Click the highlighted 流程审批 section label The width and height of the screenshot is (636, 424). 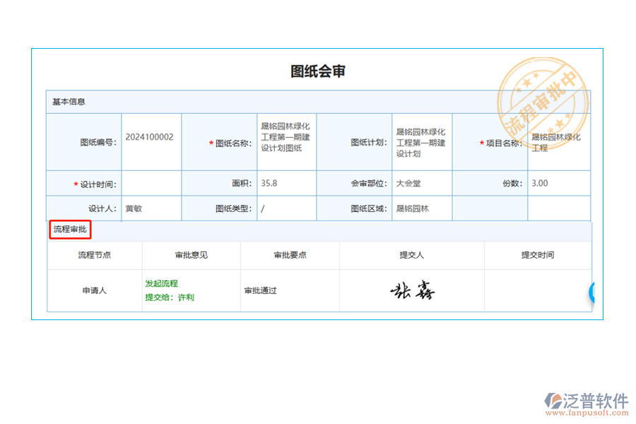click(69, 230)
